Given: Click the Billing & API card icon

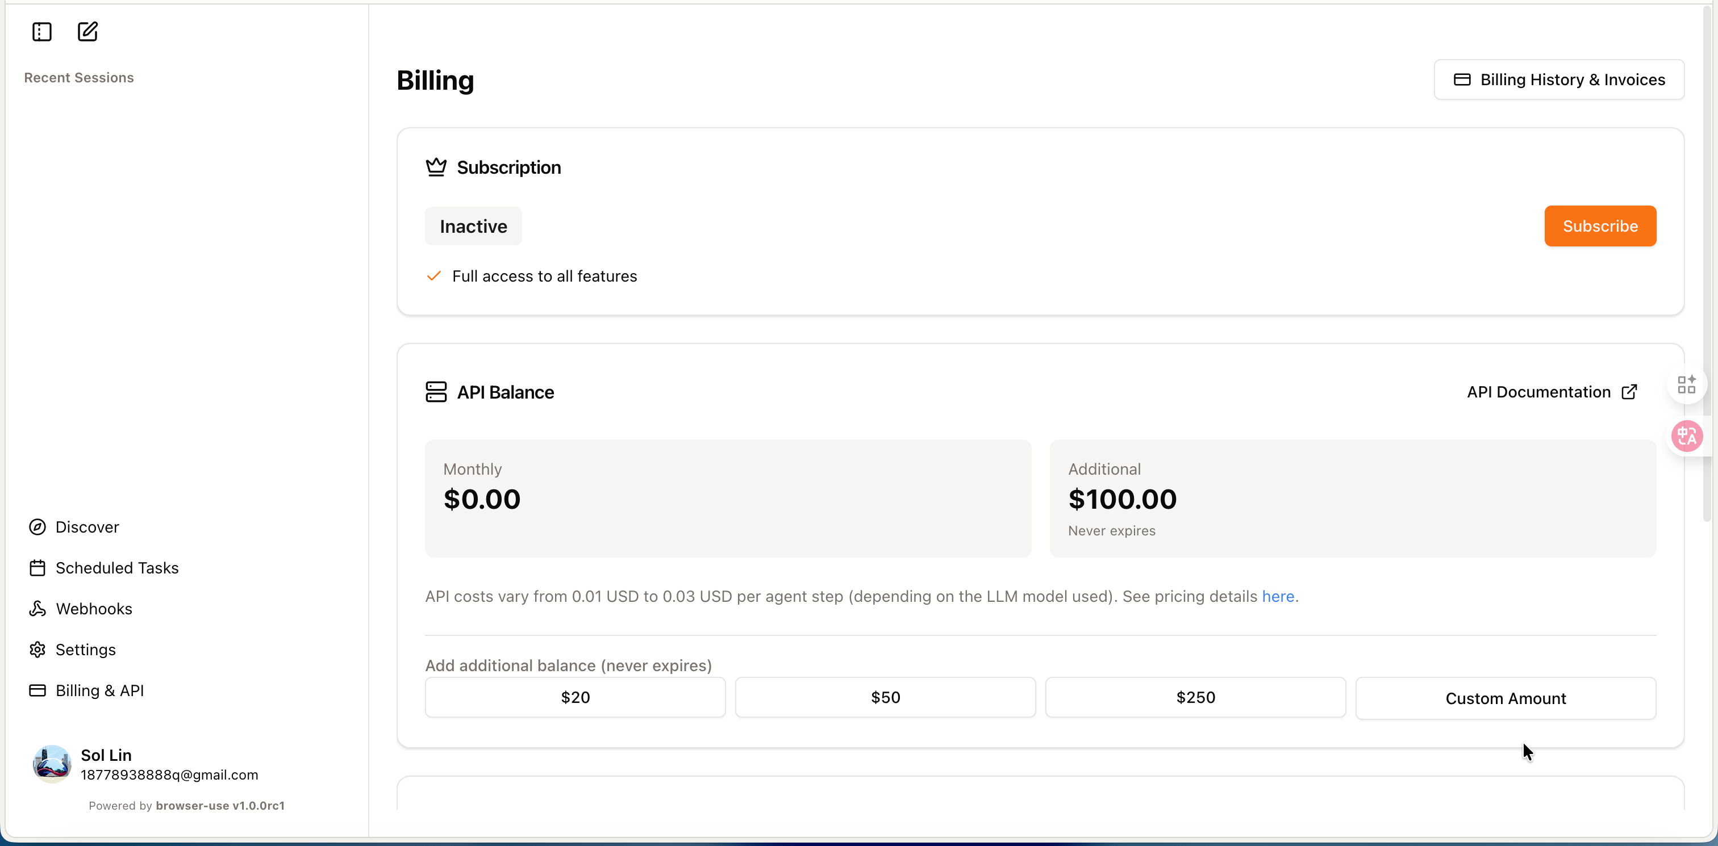Looking at the screenshot, I should click(37, 690).
